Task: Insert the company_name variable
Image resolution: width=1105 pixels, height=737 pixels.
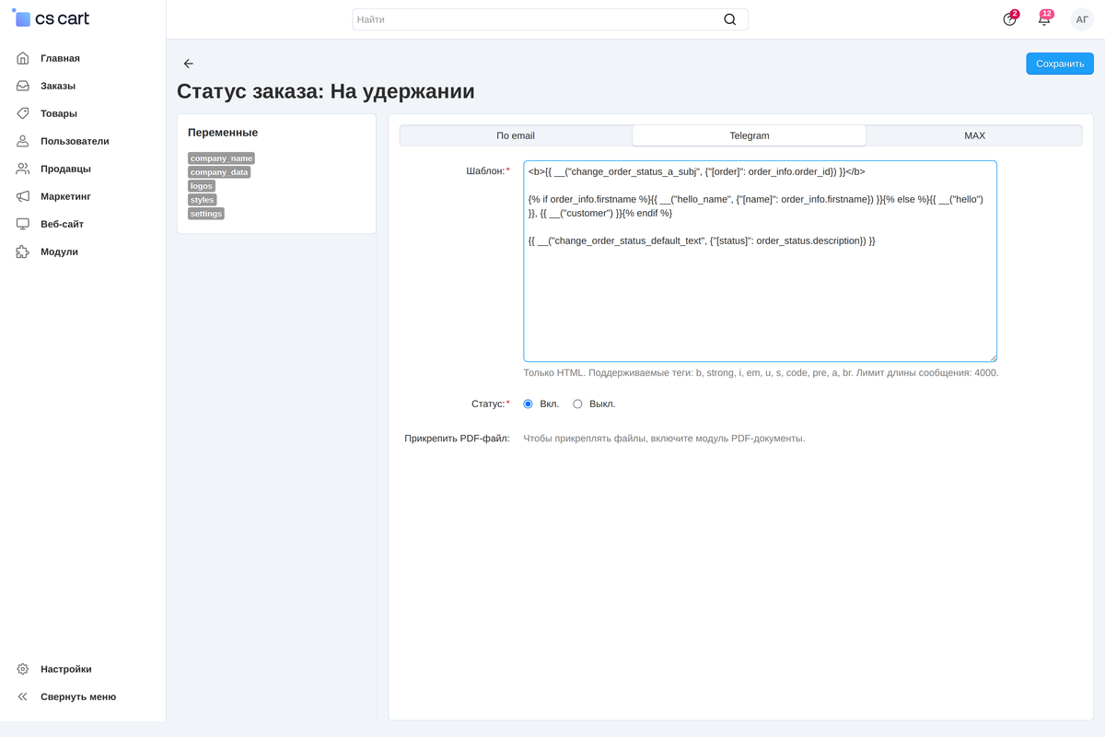Action: pyautogui.click(x=221, y=158)
